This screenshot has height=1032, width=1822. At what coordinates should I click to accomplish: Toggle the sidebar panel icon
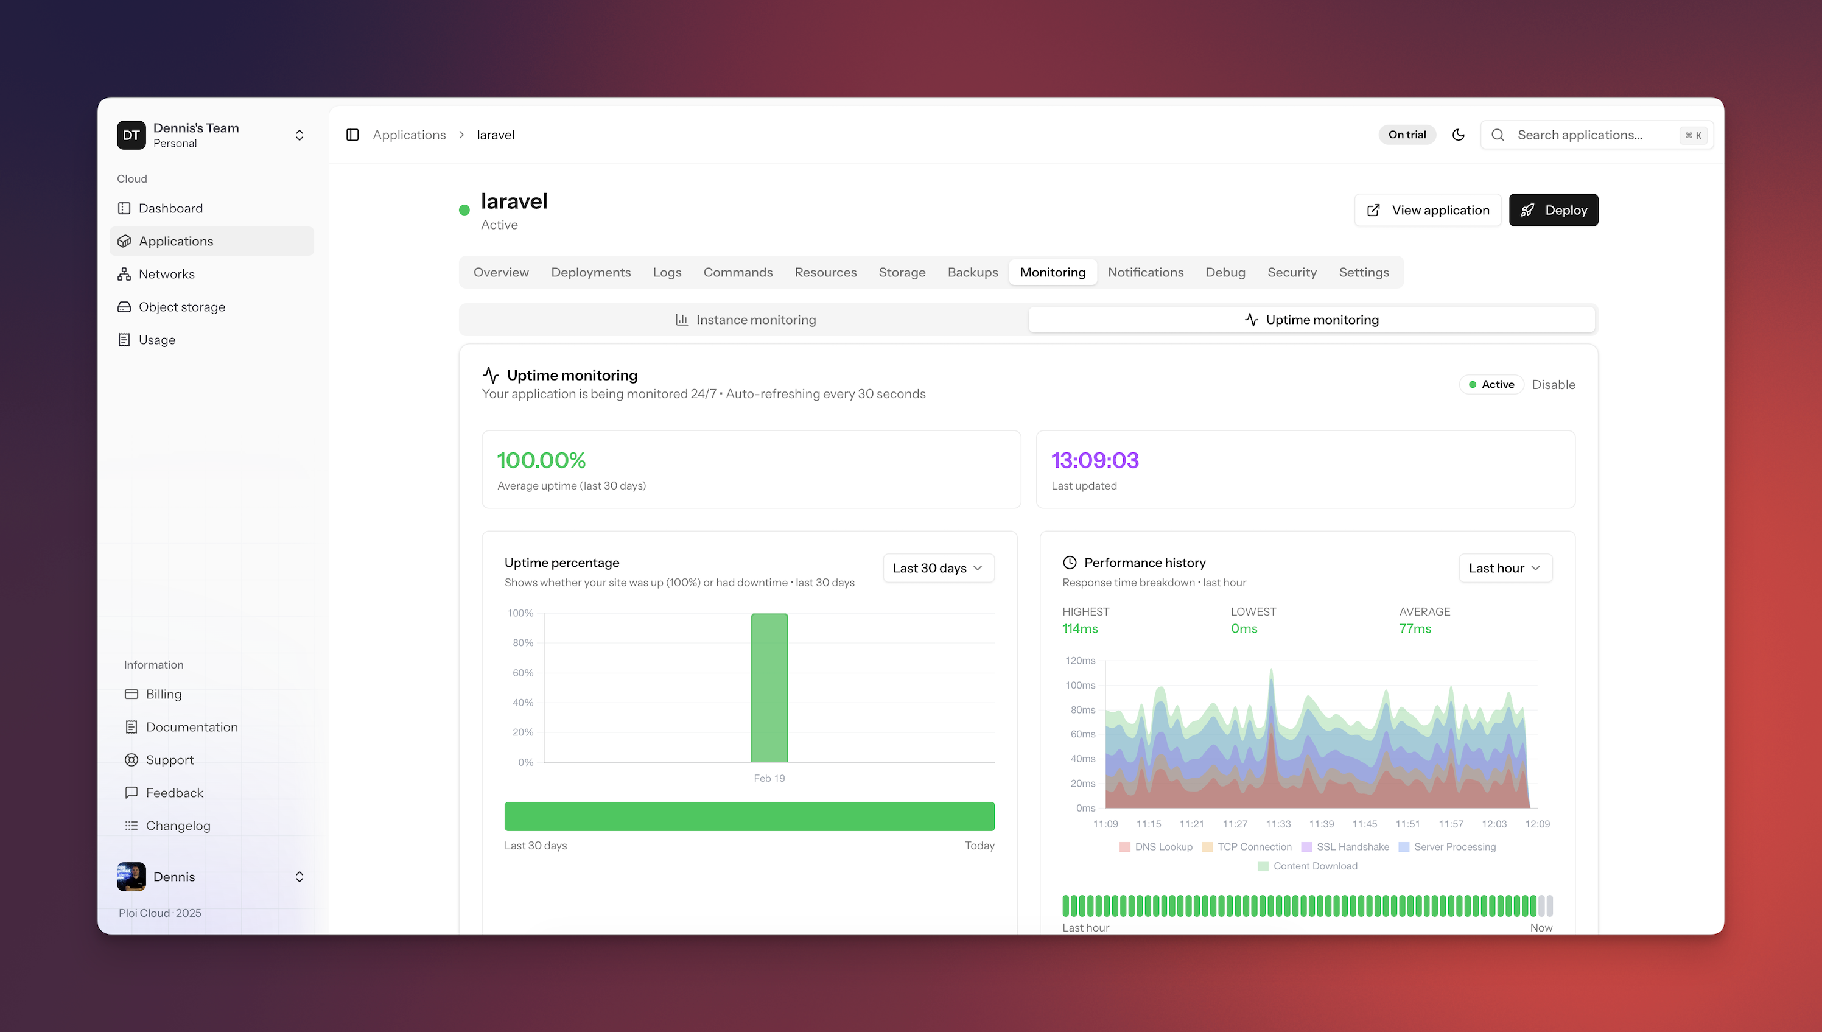click(352, 135)
